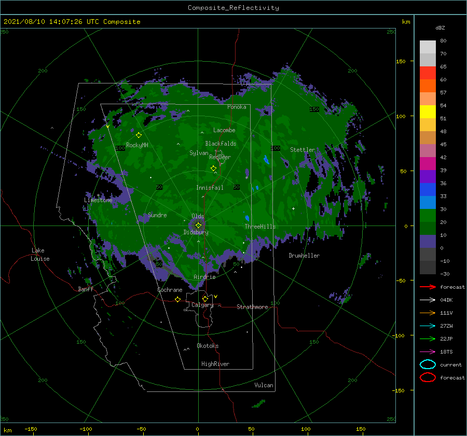Viewport: 467px width, 436px height.
Task: Click the Sundre city label
Action: coord(157,215)
